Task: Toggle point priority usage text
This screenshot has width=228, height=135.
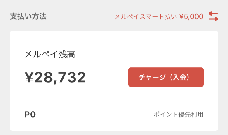Action: coord(178,115)
